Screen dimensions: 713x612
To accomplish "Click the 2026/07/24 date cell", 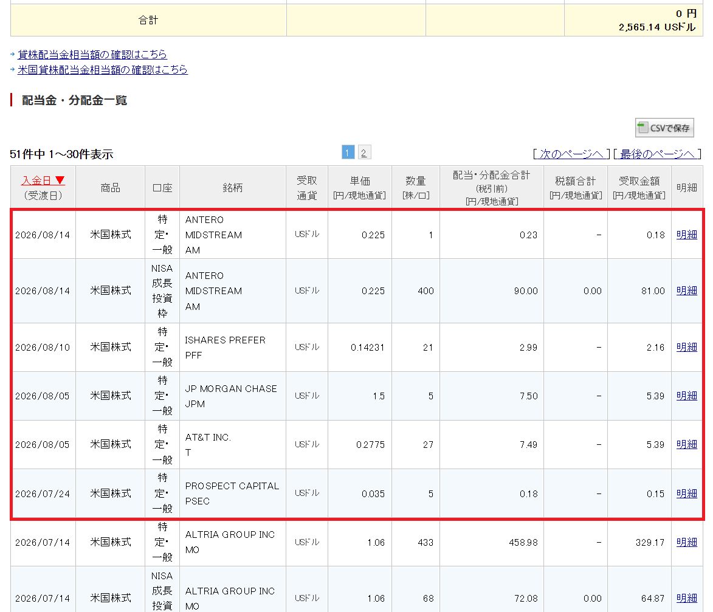I will [43, 493].
